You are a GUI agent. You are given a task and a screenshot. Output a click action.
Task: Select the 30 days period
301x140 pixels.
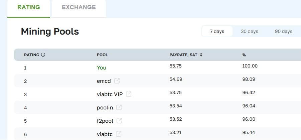coord(249,31)
